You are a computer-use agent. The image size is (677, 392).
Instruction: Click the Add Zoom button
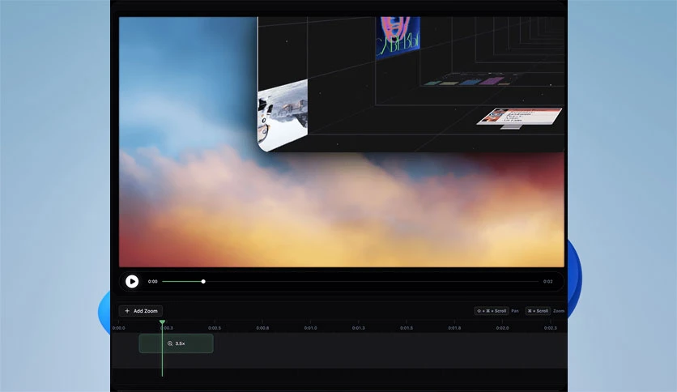point(141,311)
